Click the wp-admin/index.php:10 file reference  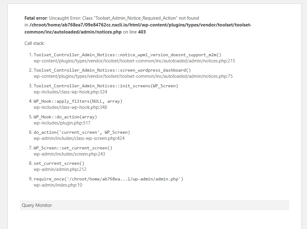[x=58, y=185]
